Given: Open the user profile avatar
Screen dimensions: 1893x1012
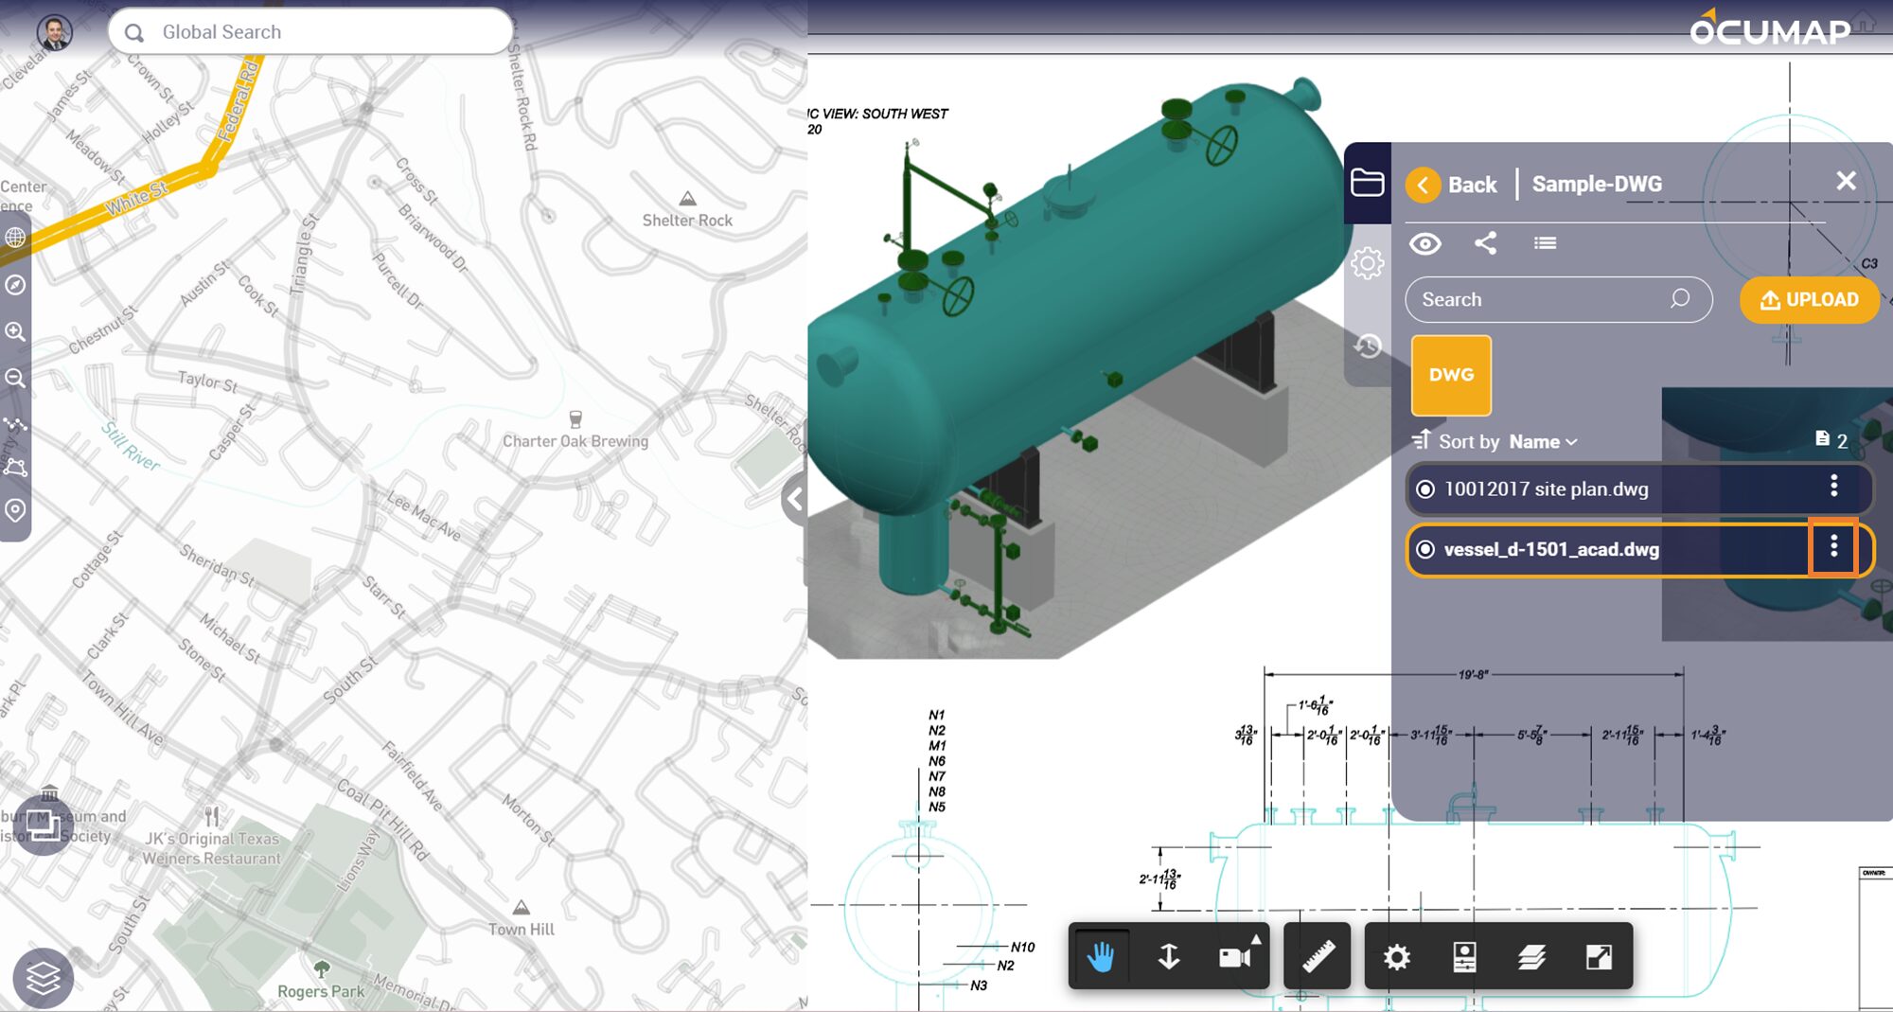Looking at the screenshot, I should [x=54, y=33].
